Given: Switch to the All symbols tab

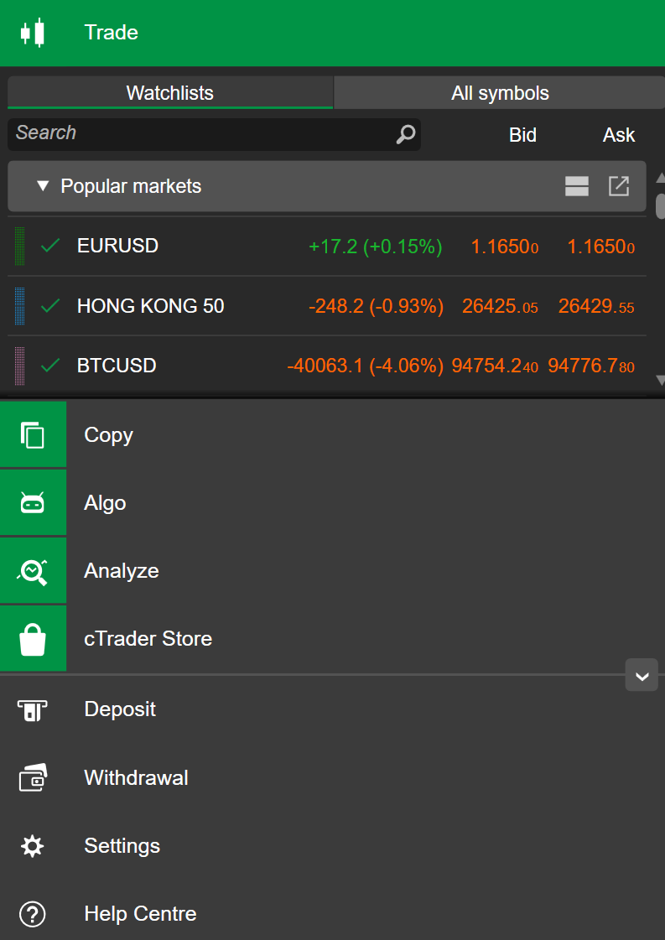Looking at the screenshot, I should (x=500, y=93).
